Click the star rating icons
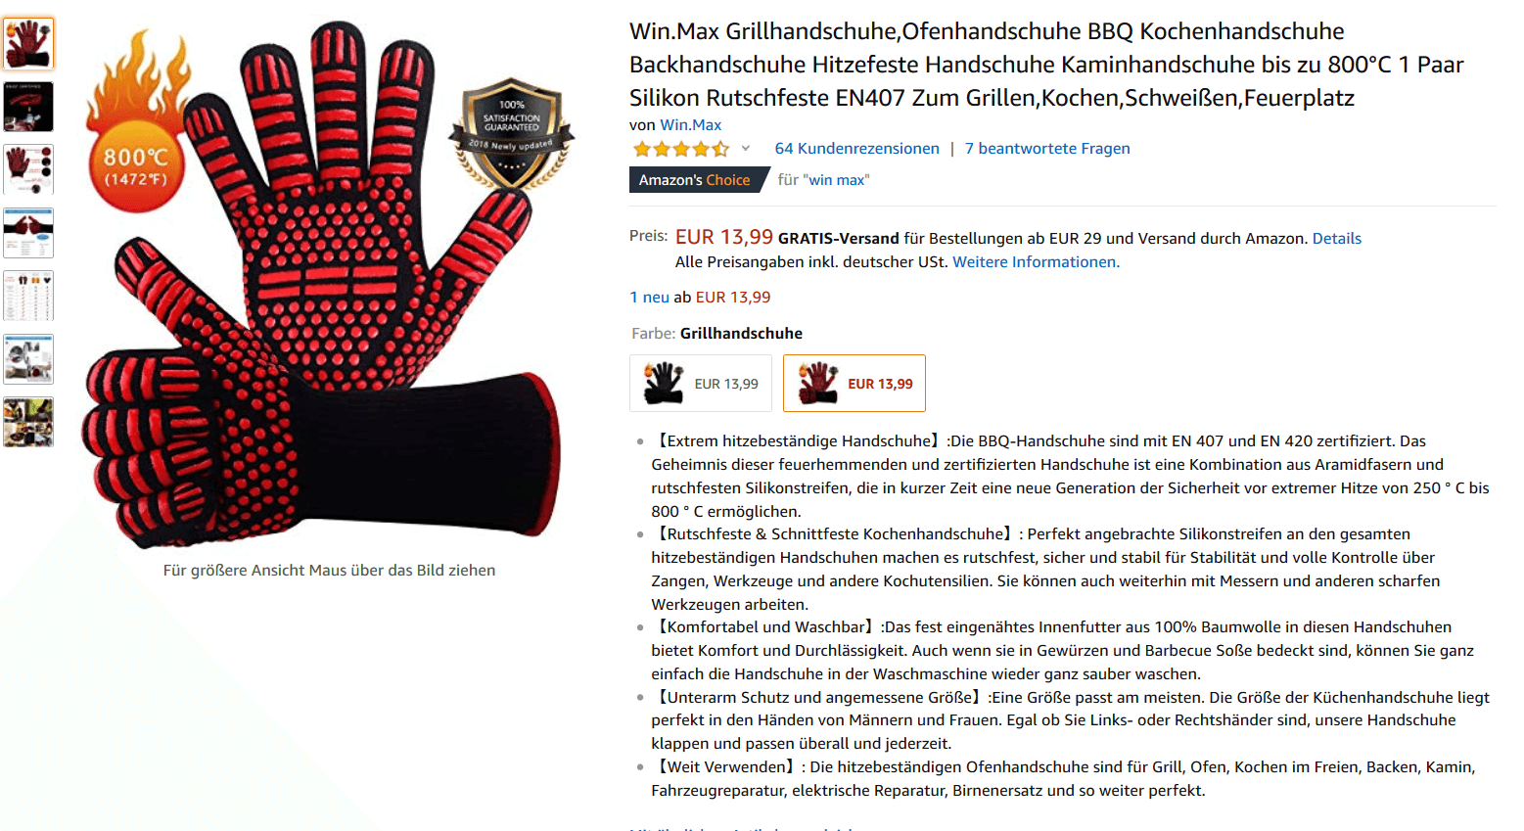Screen dimensions: 1524x831 coord(681,149)
